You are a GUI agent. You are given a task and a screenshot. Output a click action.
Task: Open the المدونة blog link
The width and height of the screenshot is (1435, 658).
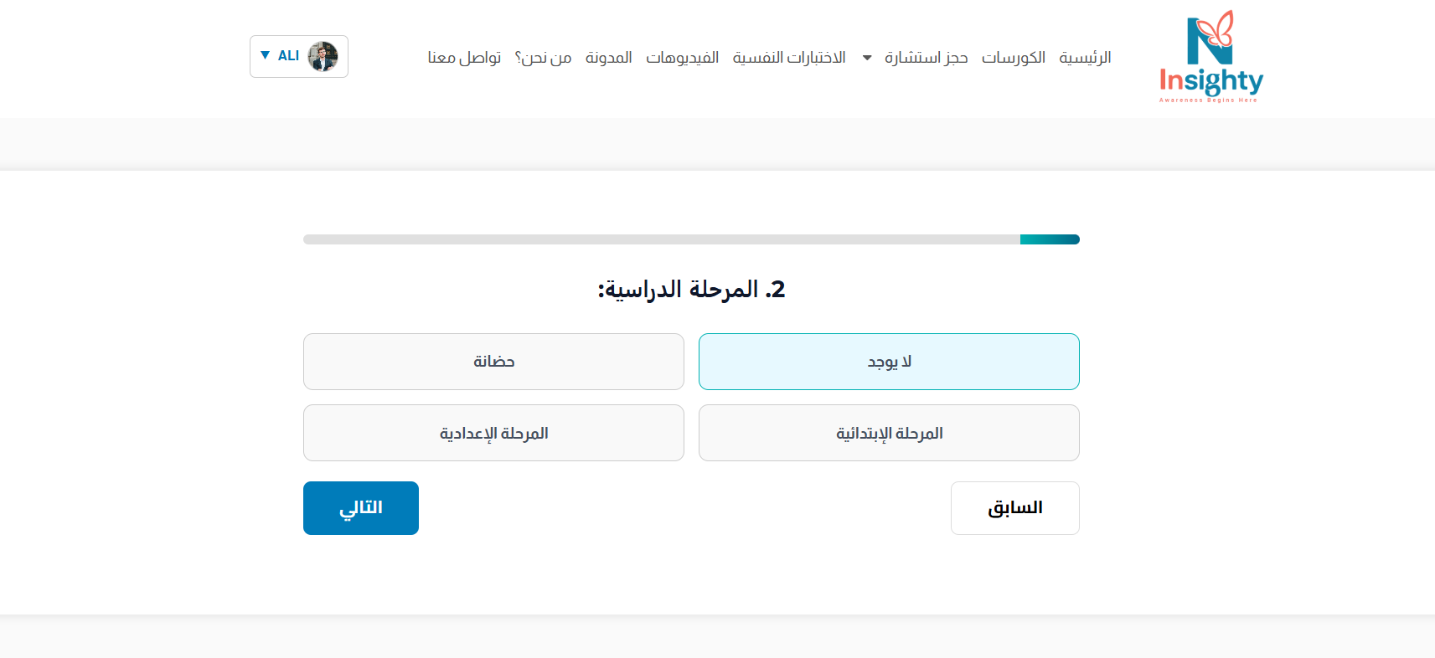coord(608,58)
